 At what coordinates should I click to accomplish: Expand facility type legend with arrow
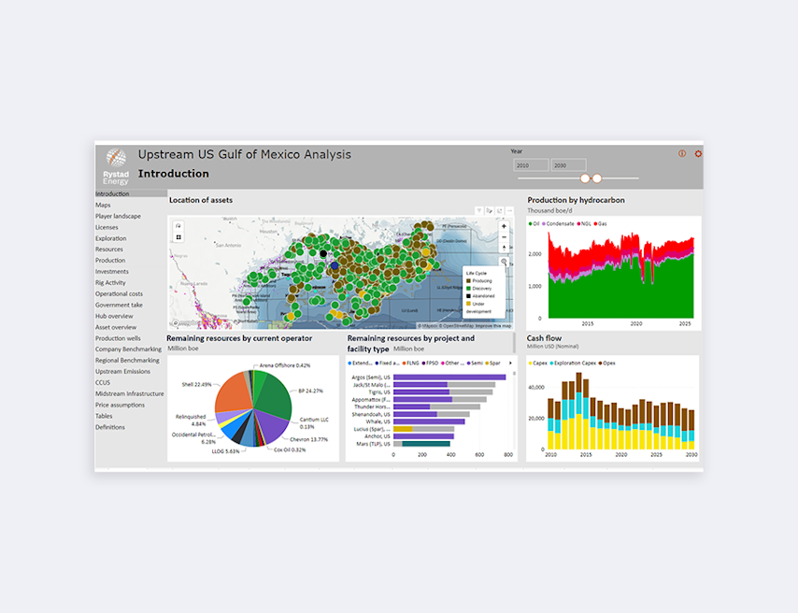click(510, 363)
